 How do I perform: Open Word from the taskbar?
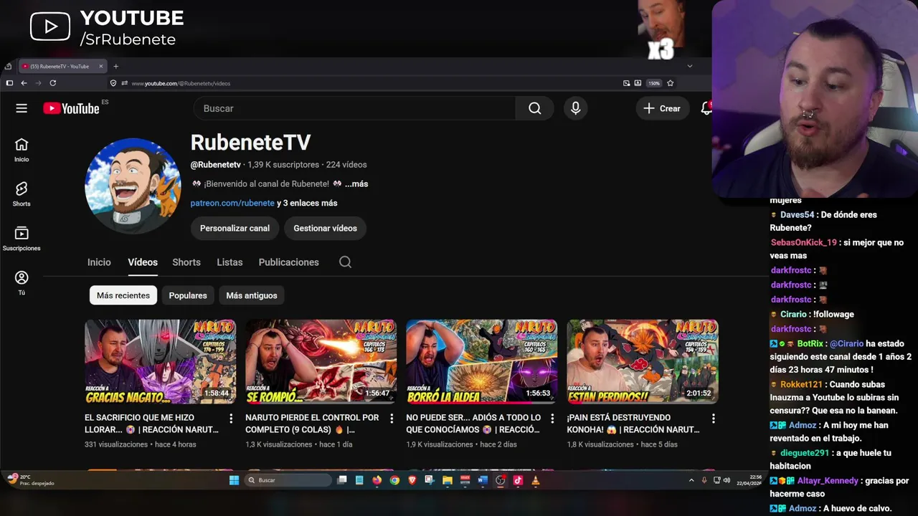[482, 480]
